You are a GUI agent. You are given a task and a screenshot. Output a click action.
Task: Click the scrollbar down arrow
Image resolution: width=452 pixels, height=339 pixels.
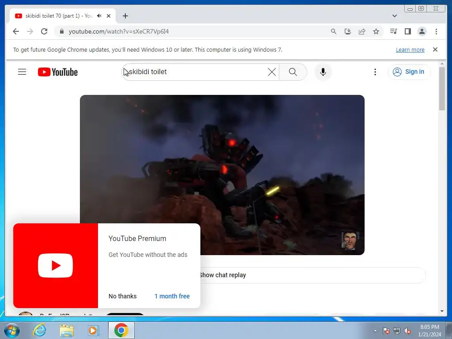[x=442, y=311]
